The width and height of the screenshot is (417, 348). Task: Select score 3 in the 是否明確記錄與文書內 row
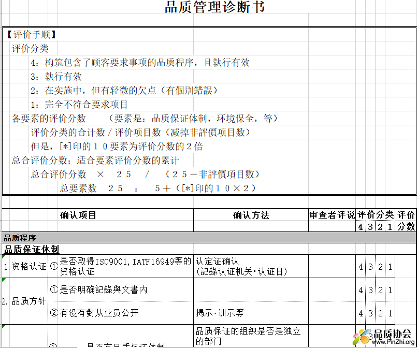tap(370, 290)
